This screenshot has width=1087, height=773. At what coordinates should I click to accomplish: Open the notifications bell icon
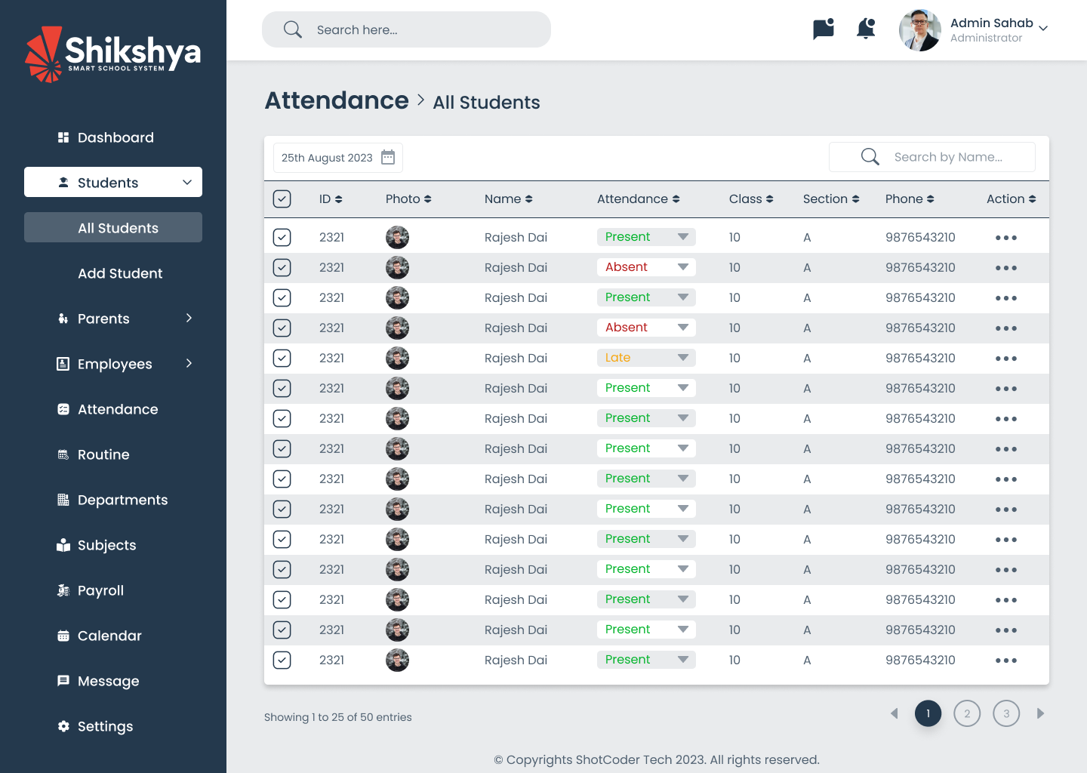click(866, 29)
